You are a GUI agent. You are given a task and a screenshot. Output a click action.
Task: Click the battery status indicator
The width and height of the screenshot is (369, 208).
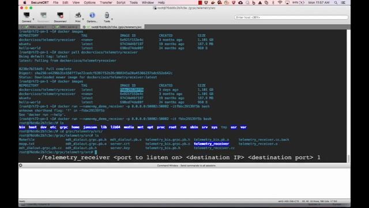298,2
